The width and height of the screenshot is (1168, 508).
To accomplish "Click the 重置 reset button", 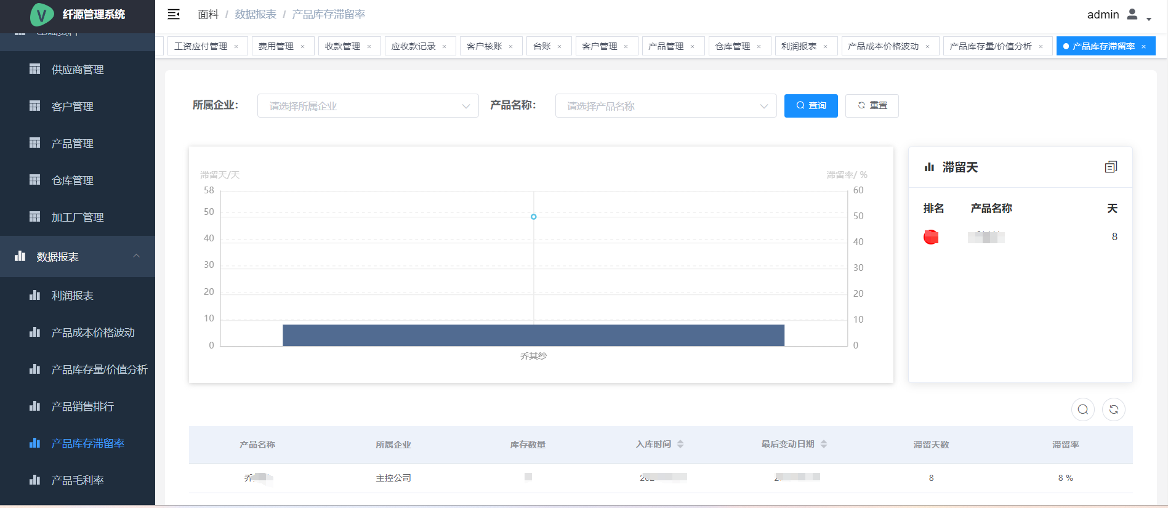I will pyautogui.click(x=871, y=106).
